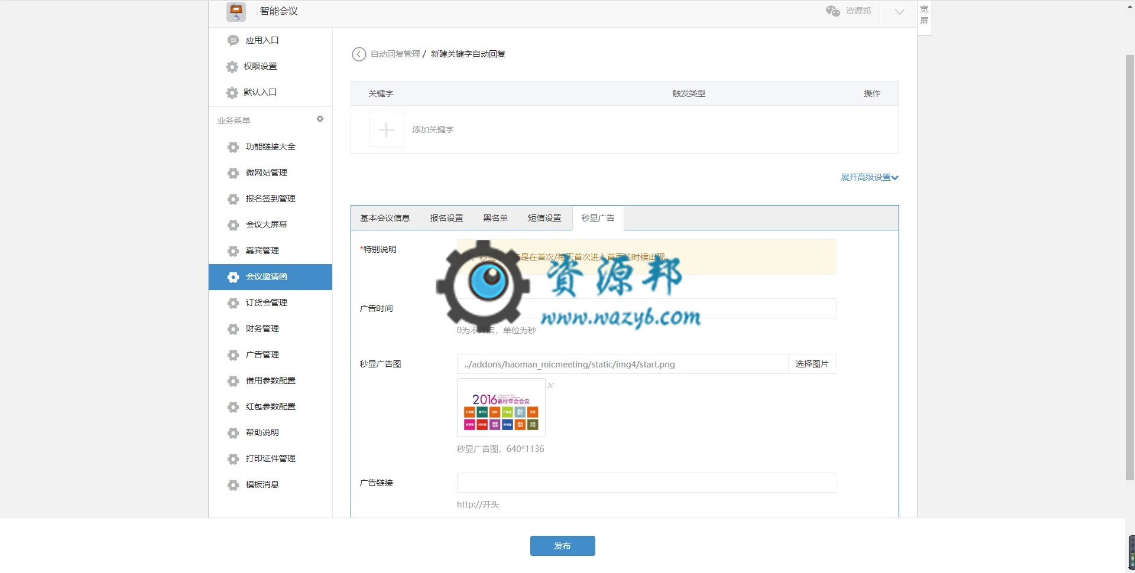
Task: Click the 选择图片 button
Action: [x=812, y=364]
